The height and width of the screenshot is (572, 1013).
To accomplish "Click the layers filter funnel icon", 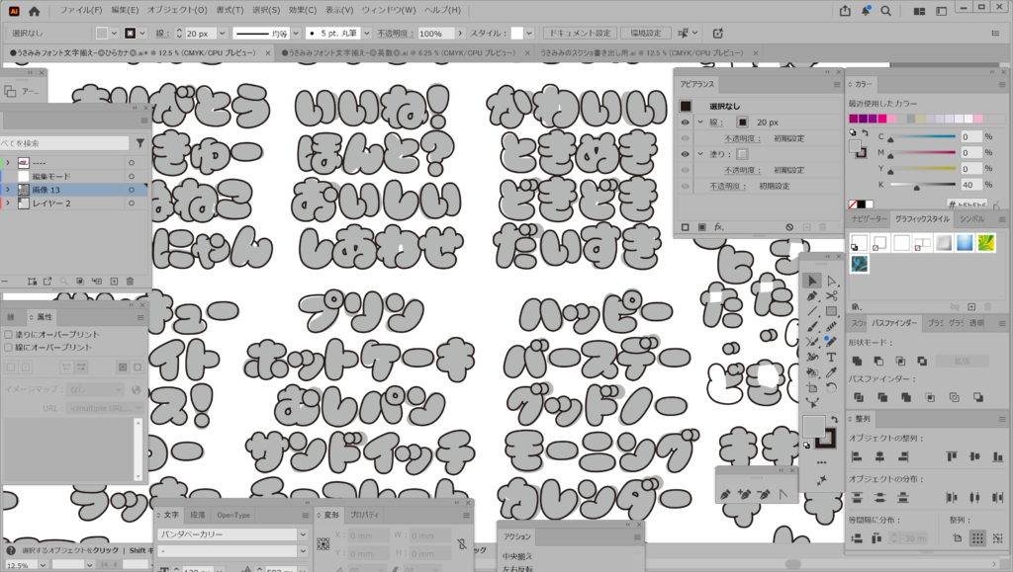I will click(140, 143).
